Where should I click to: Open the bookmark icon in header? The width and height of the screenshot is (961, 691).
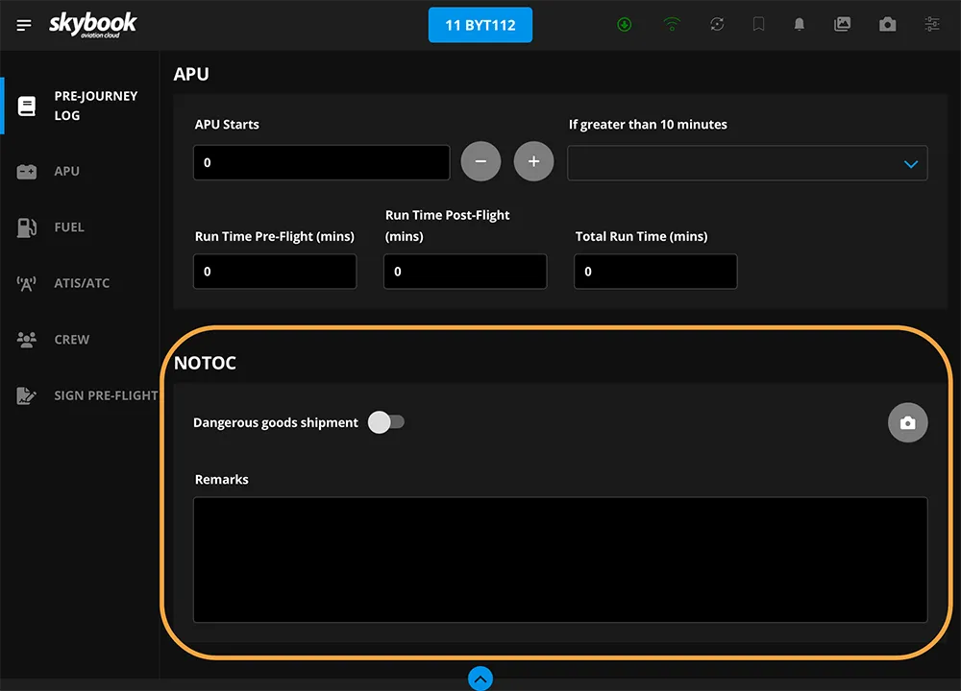coord(759,25)
